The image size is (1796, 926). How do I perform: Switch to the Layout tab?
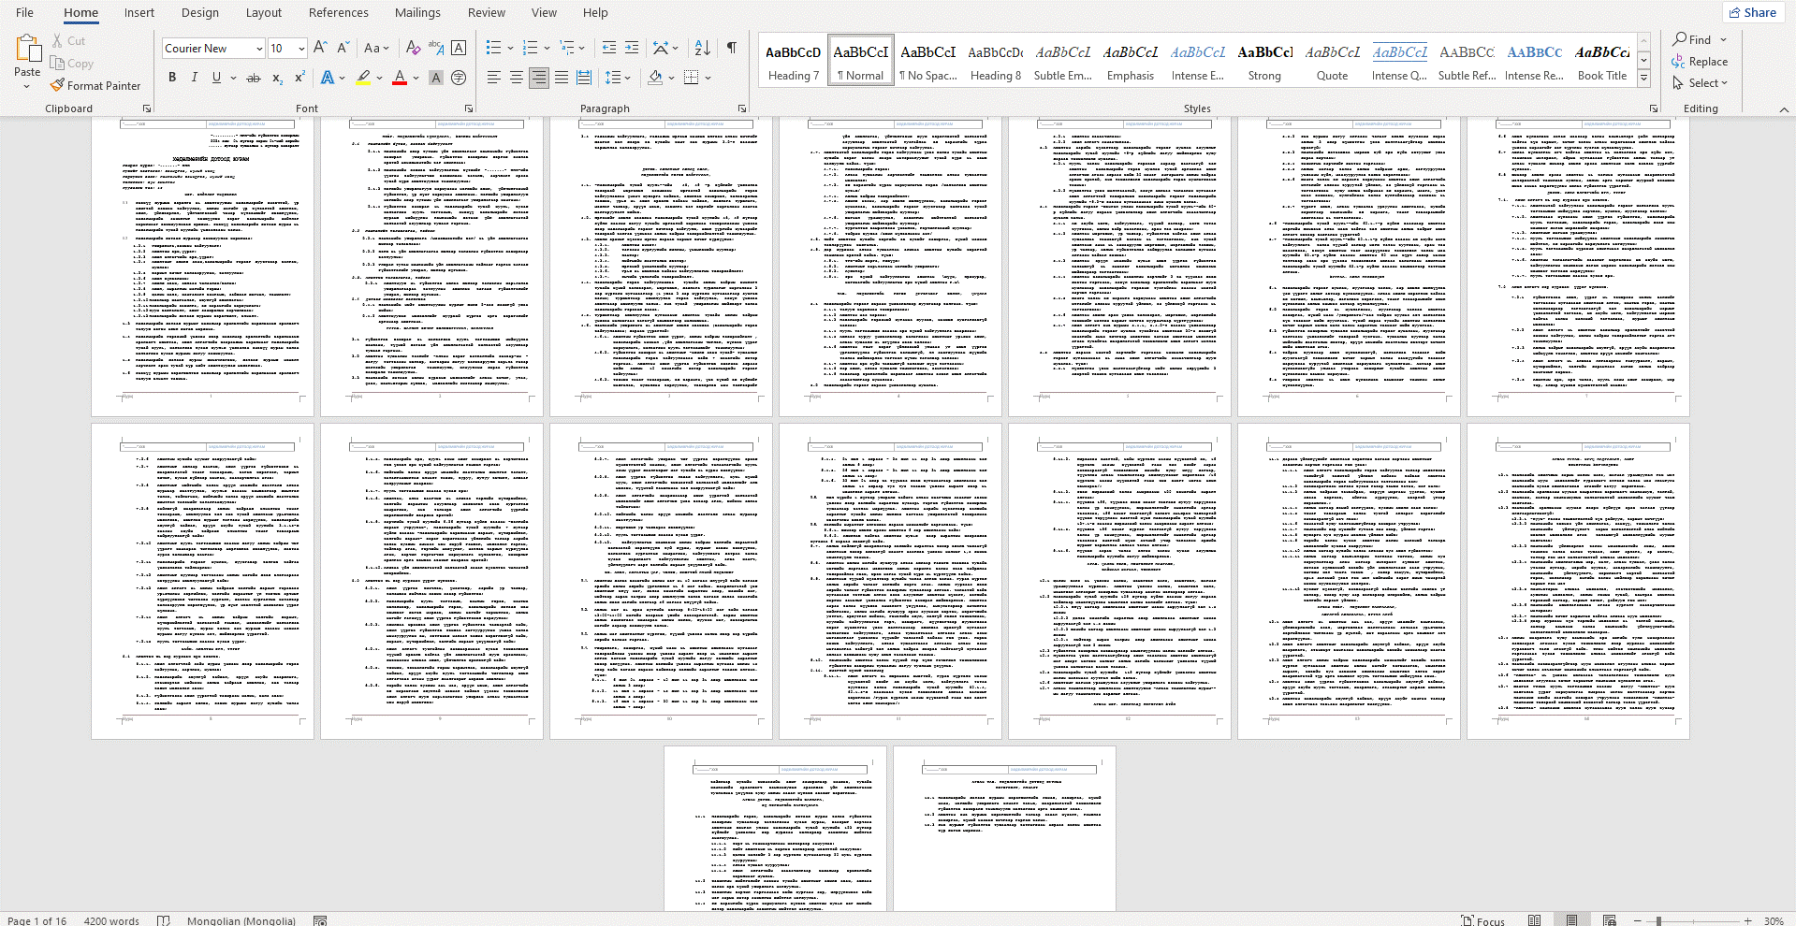pos(263,13)
